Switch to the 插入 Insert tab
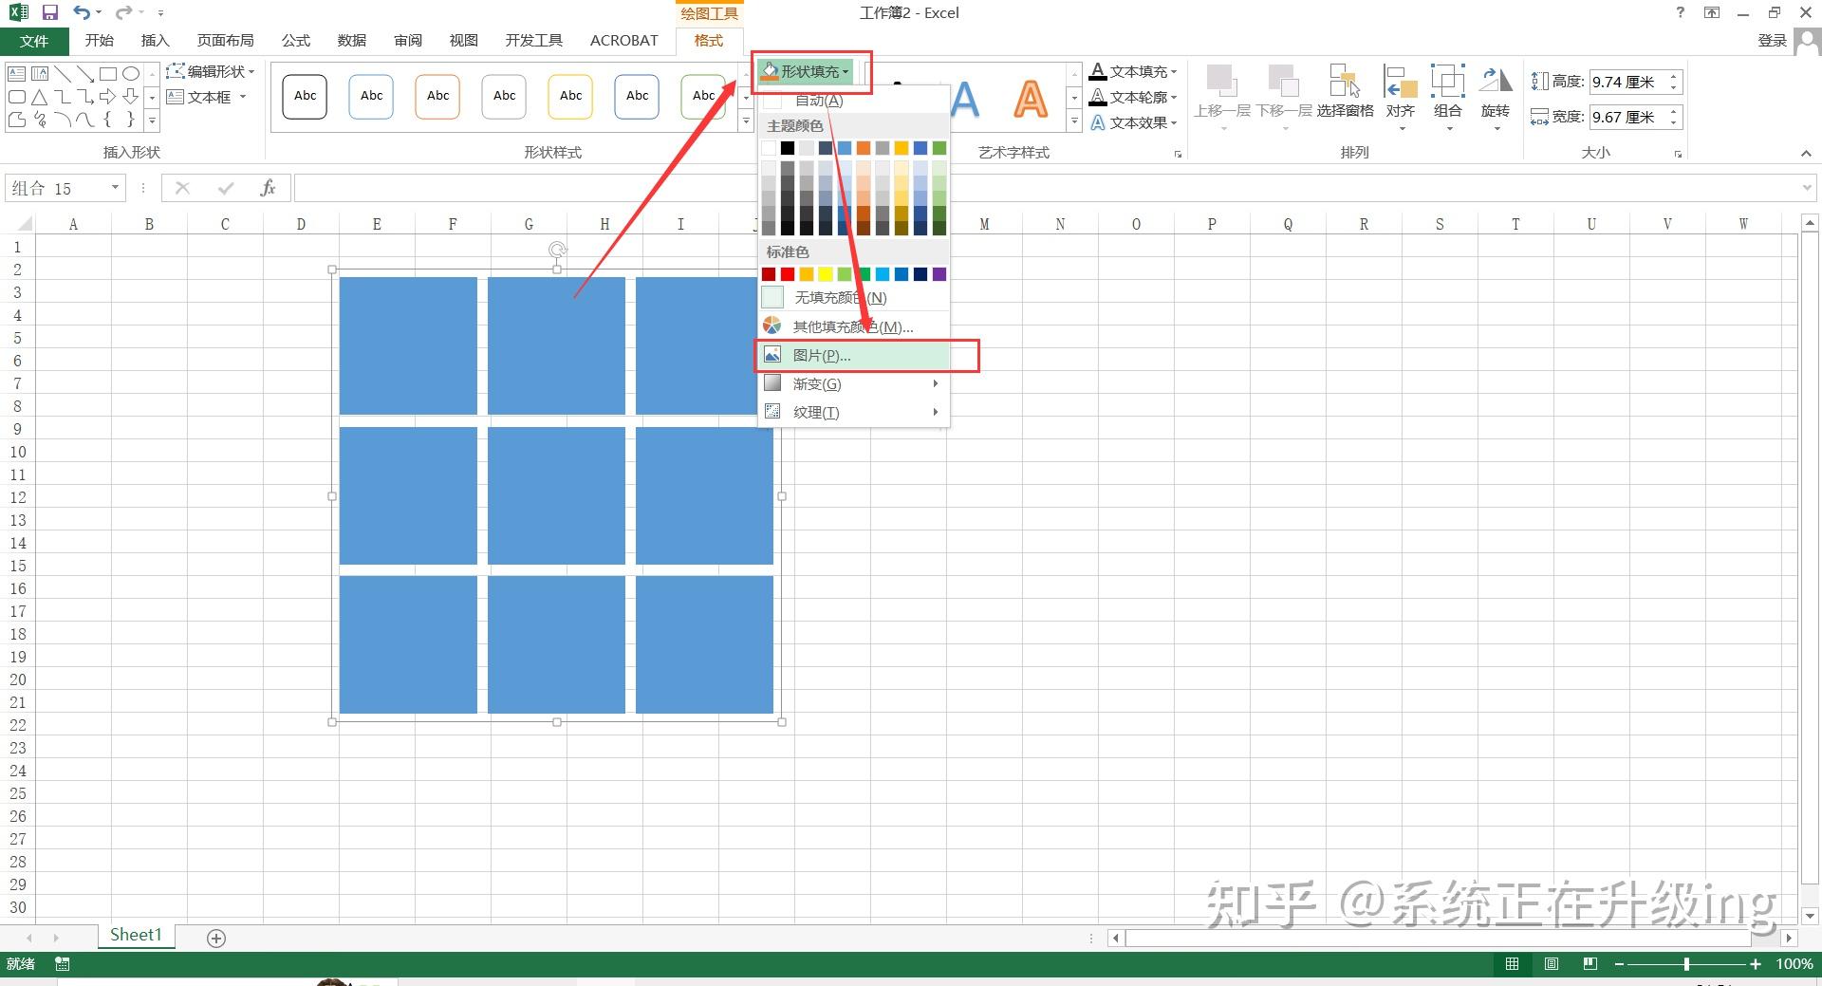The height and width of the screenshot is (986, 1822). [x=155, y=40]
